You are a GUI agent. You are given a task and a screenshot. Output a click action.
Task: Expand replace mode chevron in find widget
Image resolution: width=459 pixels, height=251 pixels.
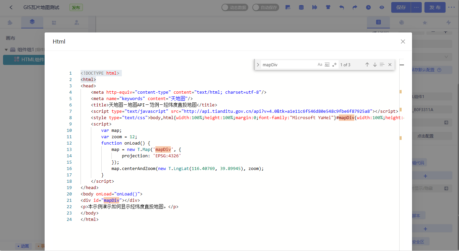(x=258, y=65)
